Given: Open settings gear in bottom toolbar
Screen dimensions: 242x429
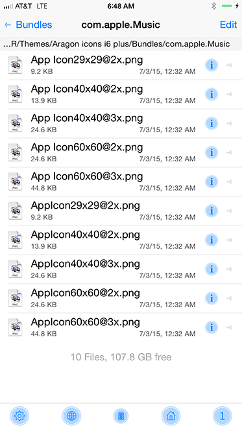Looking at the screenshot, I should [19, 416].
